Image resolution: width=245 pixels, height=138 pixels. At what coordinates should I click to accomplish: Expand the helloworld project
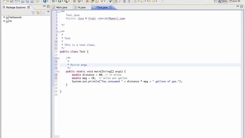point(4,17)
